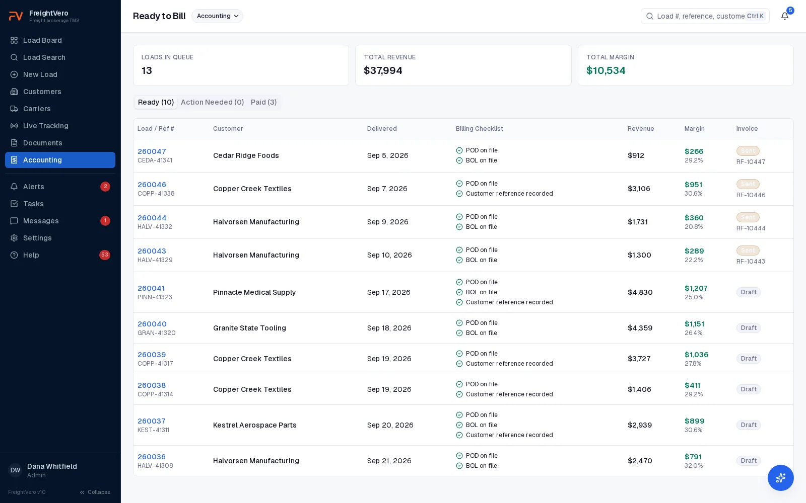This screenshot has width=806, height=503.
Task: Click Draft badge for load 260041
Action: pyautogui.click(x=749, y=292)
